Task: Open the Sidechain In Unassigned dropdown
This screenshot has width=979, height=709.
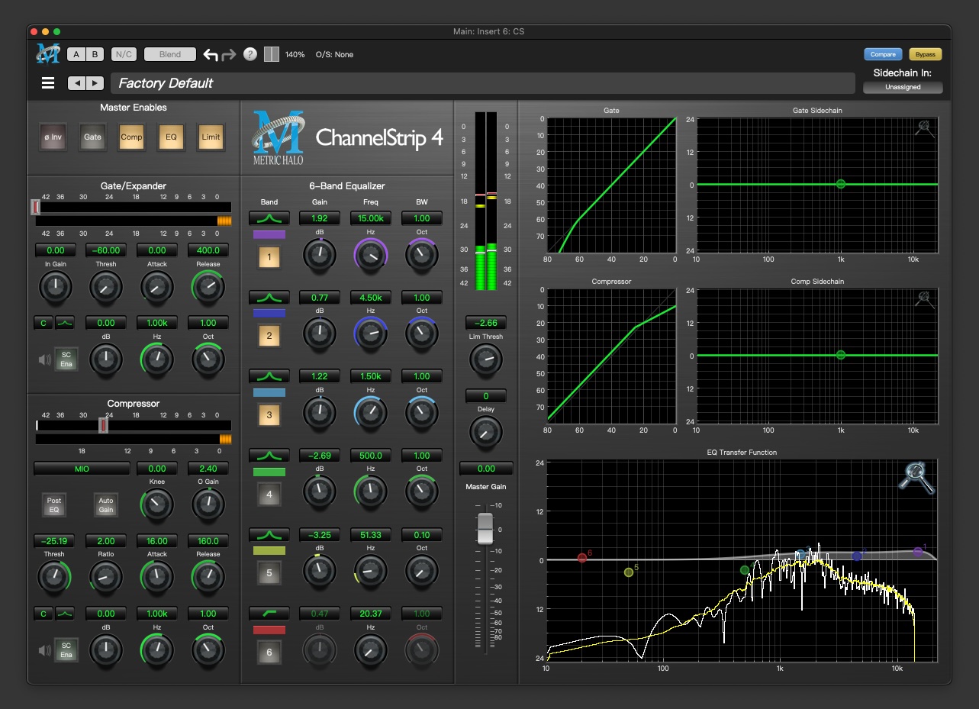Action: tap(903, 87)
